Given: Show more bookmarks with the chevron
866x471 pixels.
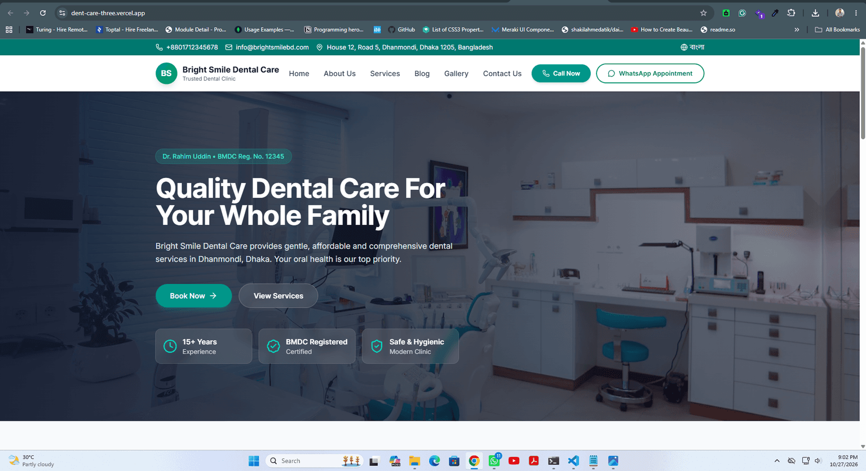Looking at the screenshot, I should pos(797,29).
